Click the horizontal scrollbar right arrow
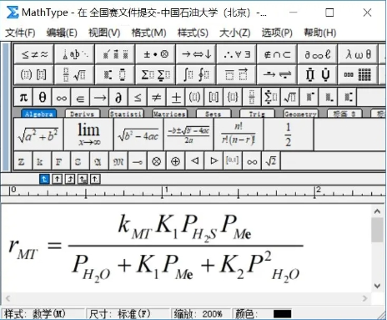Viewport: 387px width, 320px height. (x=364, y=298)
